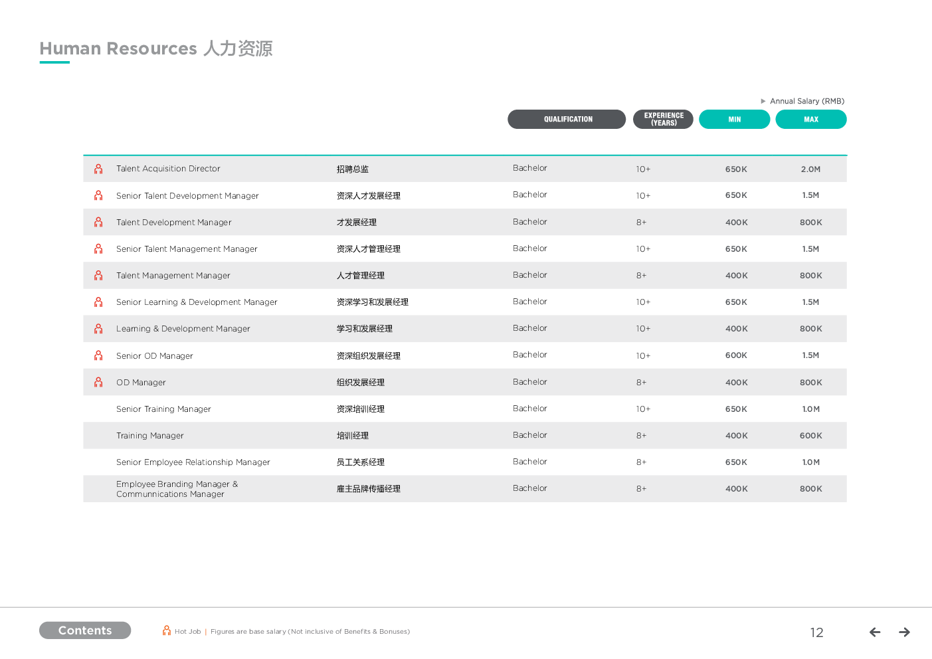The width and height of the screenshot is (932, 659).
Task: Select 'Senior Employee Relationship Manager' title
Action: (x=193, y=462)
